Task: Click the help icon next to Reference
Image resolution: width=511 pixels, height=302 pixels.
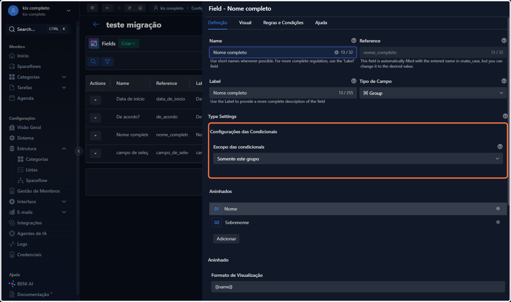Action: [x=504, y=41]
